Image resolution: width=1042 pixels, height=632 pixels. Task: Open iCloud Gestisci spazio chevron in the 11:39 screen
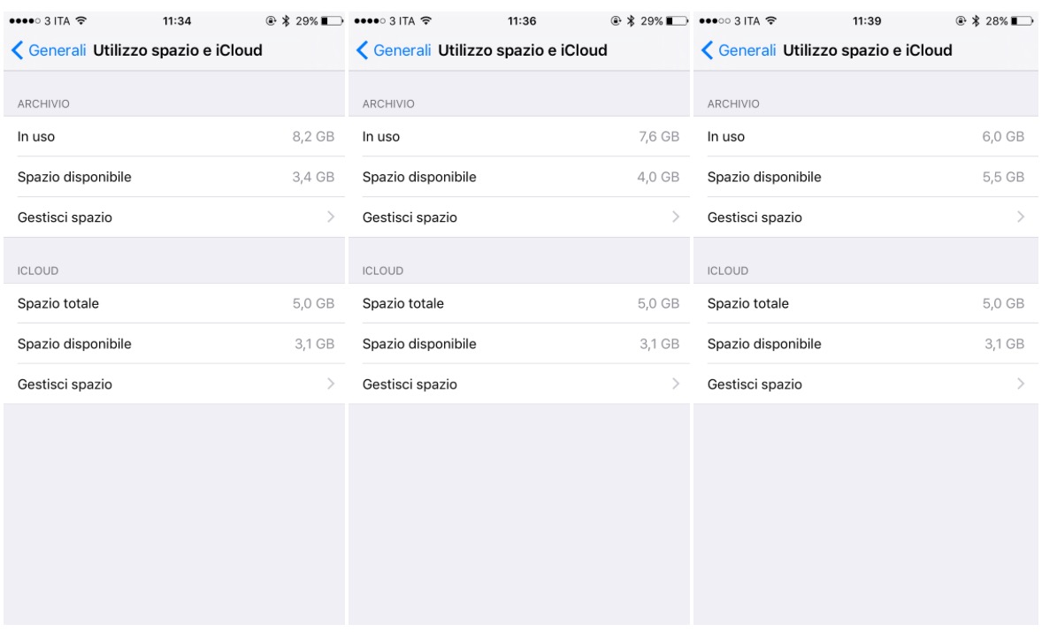pyautogui.click(x=1020, y=384)
